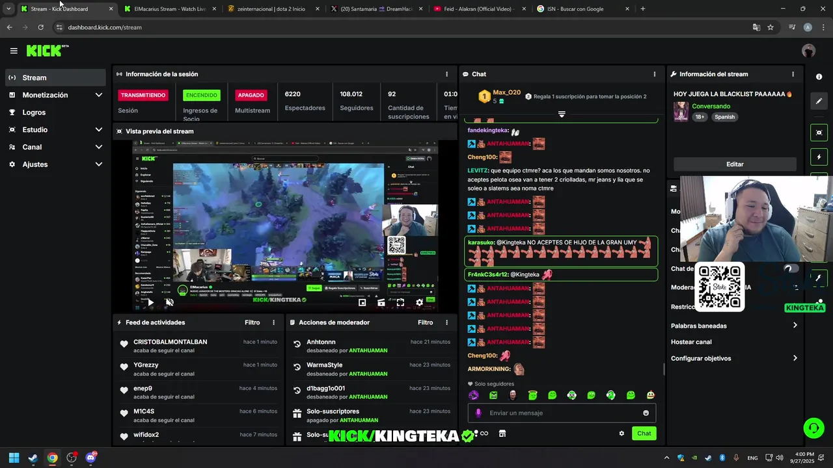833x468 pixels.
Task: Unmute the stream preview audio
Action: pos(169,302)
